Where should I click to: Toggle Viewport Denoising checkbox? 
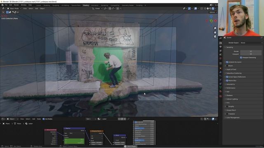coord(241,58)
